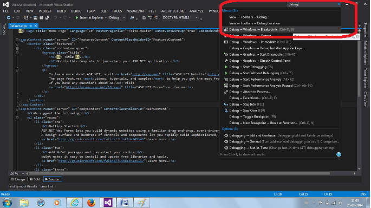Image resolution: width=371 pixels, height=208 pixels.
Task: Switch the editor to Source view
Action: coord(53,179)
